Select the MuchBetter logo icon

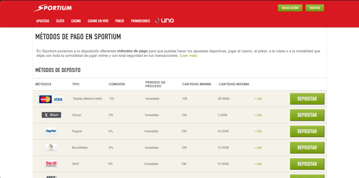(51, 148)
